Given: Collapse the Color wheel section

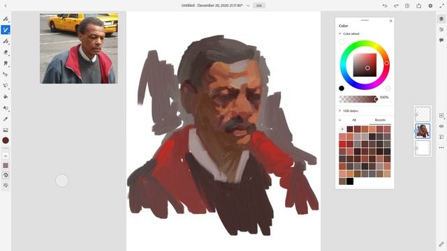Looking at the screenshot, I should click(x=340, y=33).
